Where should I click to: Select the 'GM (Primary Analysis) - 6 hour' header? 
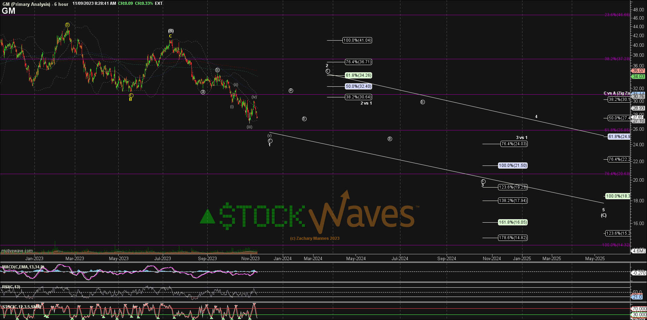pyautogui.click(x=36, y=4)
